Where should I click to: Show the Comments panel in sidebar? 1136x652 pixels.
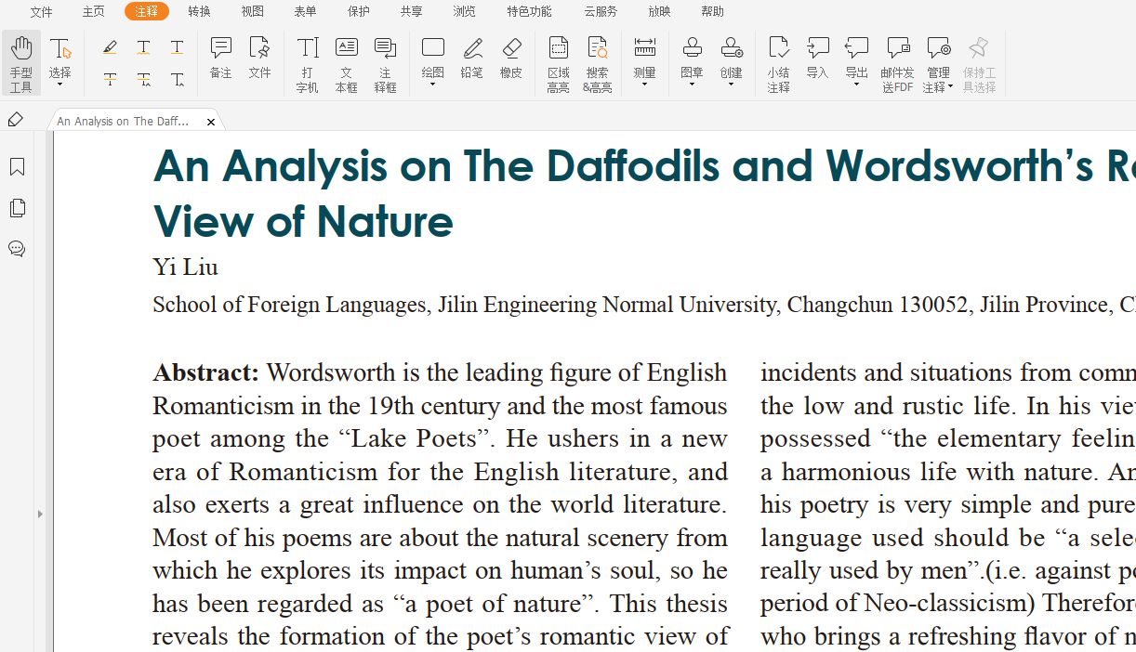(17, 249)
